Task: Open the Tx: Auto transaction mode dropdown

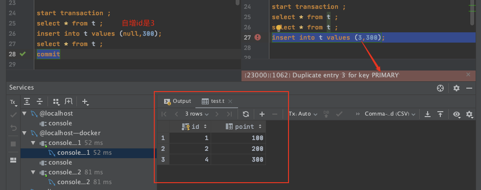Action: (x=303, y=114)
